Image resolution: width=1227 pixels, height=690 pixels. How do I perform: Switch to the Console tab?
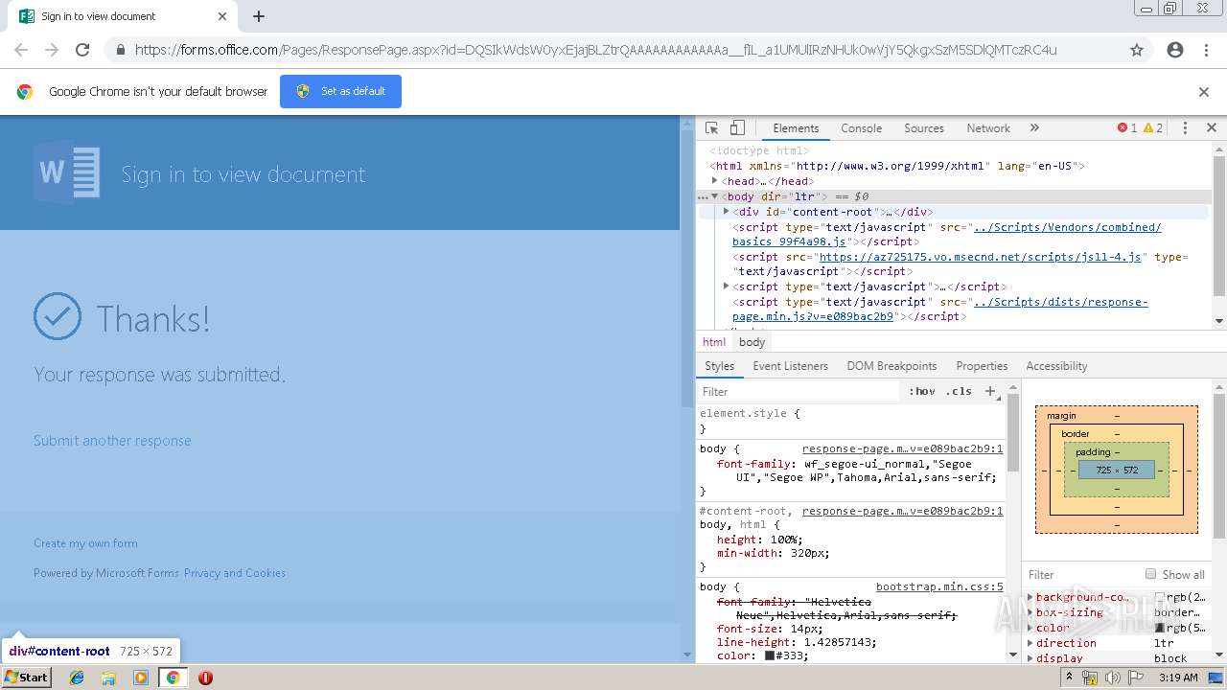(861, 128)
